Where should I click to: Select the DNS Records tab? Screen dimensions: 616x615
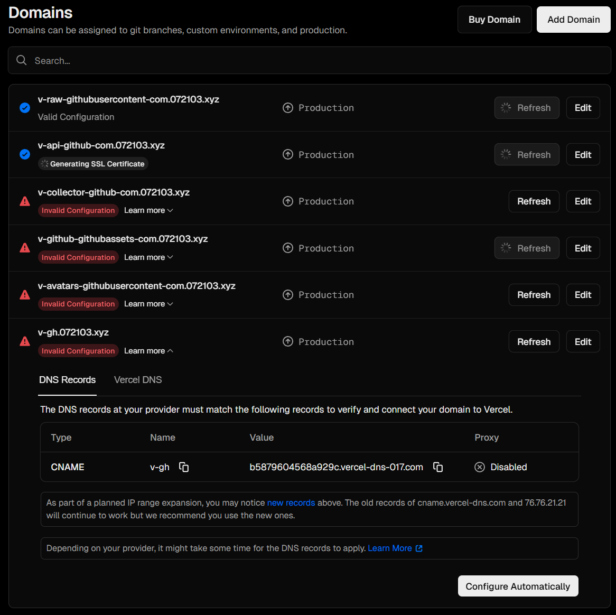[68, 380]
